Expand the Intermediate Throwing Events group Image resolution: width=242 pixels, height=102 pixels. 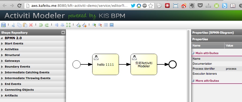point(2,78)
